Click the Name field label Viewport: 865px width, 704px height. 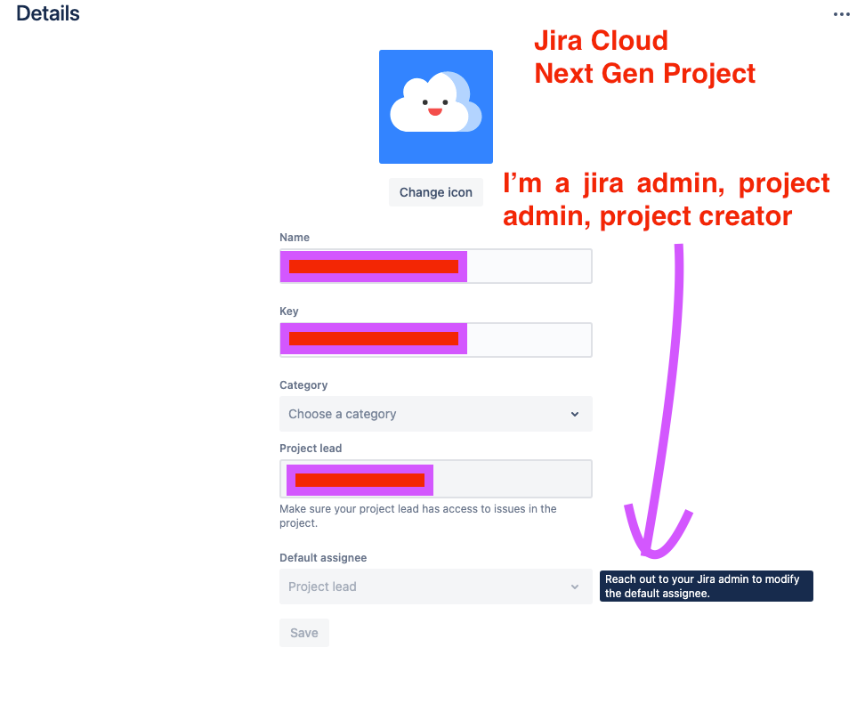(295, 238)
